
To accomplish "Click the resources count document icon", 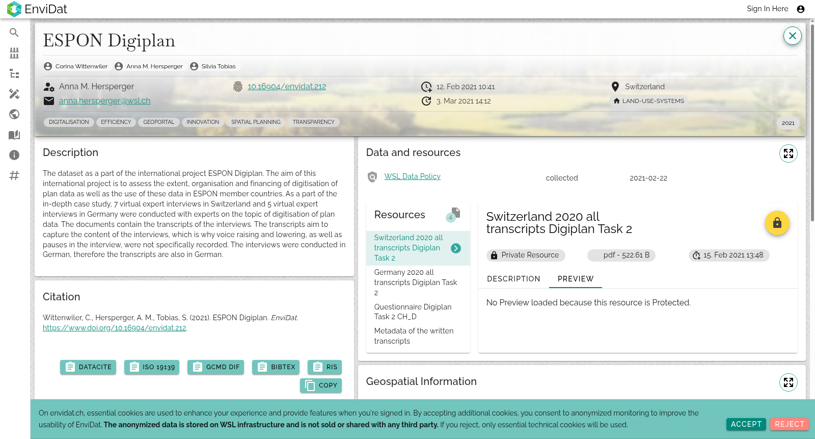I will click(453, 215).
